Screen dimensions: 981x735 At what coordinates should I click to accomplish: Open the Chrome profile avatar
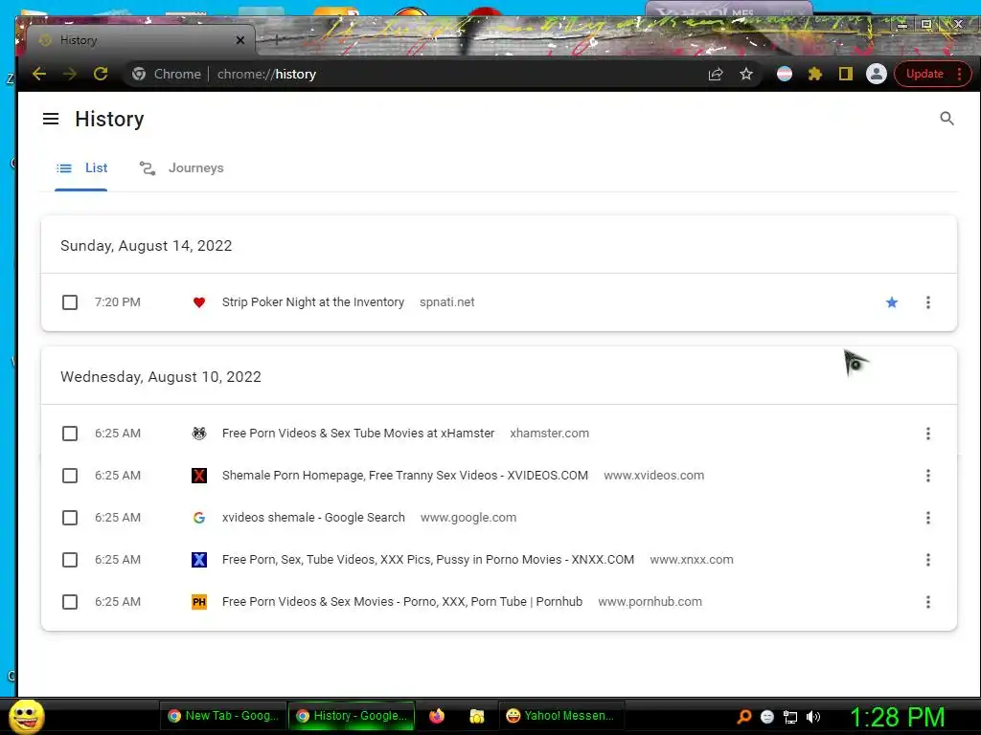pos(877,74)
